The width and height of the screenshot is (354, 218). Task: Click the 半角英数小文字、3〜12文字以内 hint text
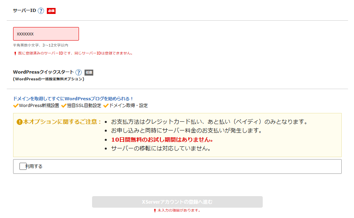tap(40, 45)
